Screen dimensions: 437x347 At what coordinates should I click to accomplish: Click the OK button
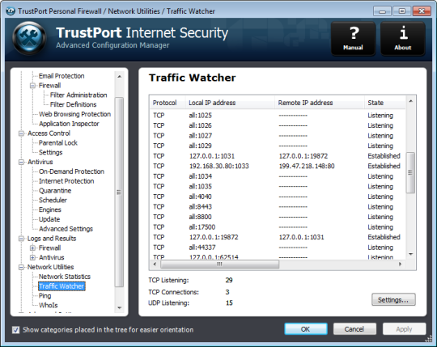coord(305,329)
